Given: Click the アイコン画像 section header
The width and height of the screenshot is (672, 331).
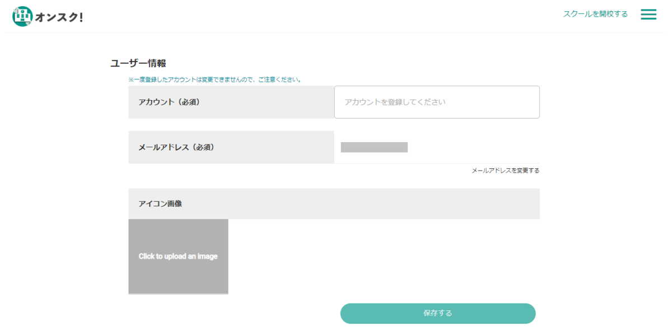Looking at the screenshot, I should click(160, 204).
